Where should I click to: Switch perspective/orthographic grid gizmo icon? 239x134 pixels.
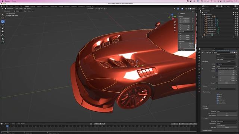175,31
